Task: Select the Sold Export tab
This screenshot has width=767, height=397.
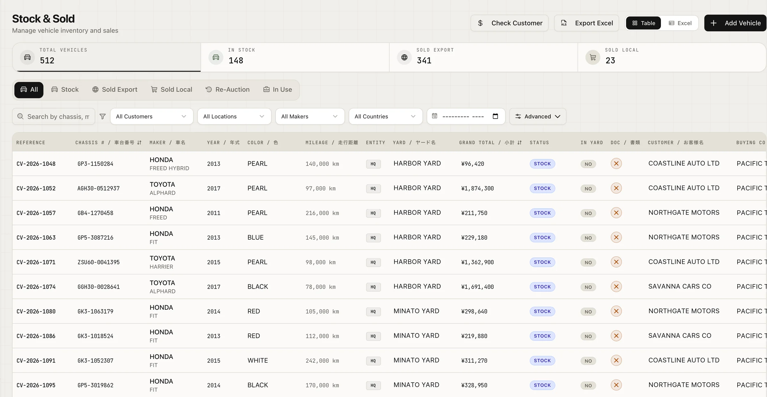Action: (115, 90)
